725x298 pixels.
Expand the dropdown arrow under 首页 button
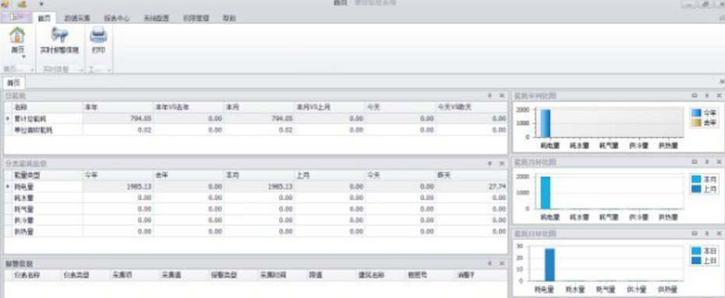point(23,57)
